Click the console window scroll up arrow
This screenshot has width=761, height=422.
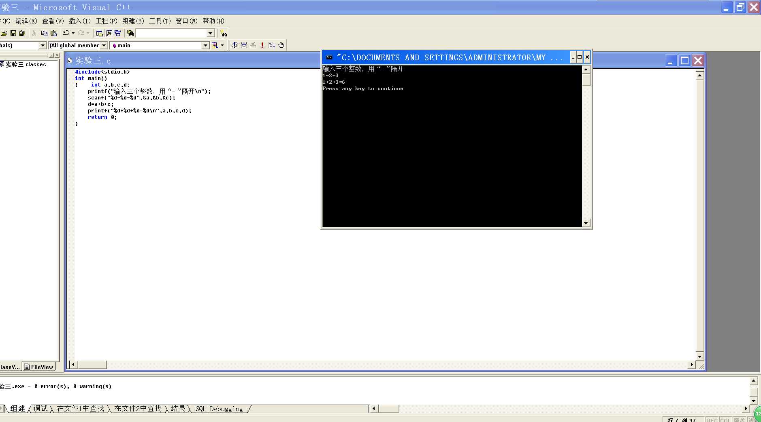coord(586,69)
